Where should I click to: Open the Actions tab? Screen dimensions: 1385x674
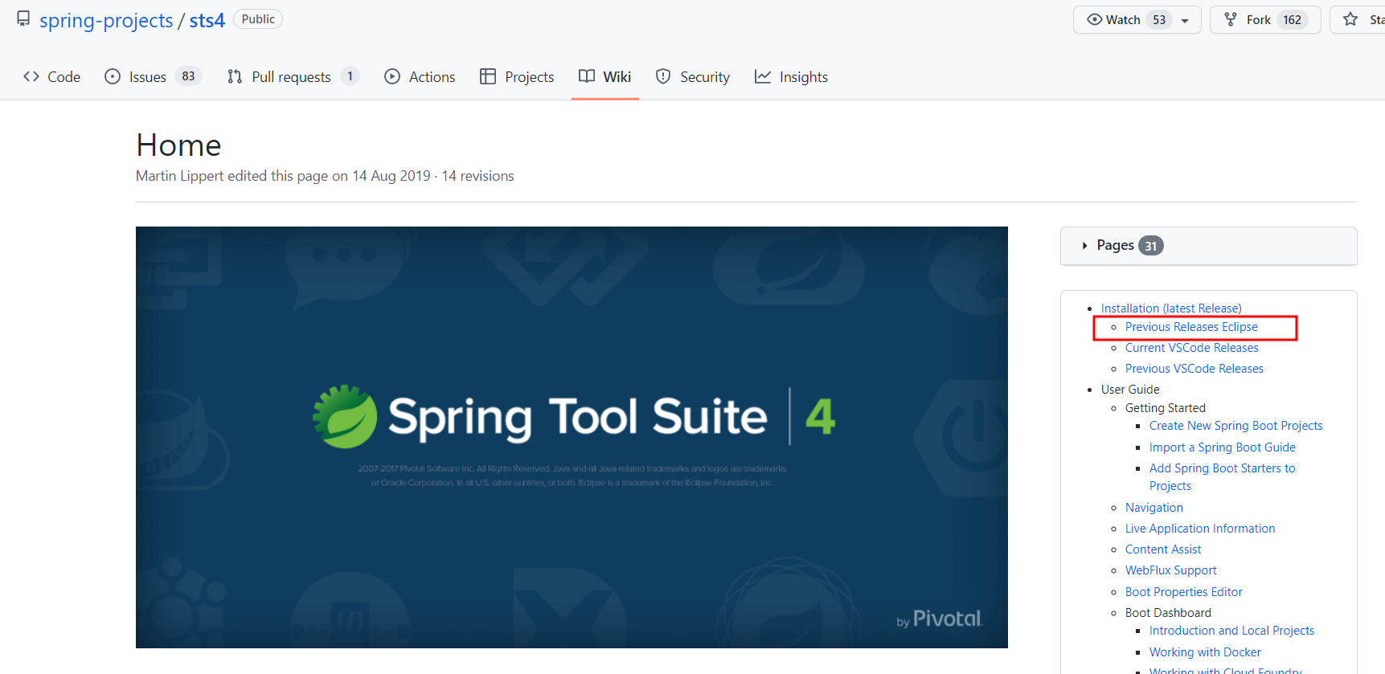tap(420, 76)
